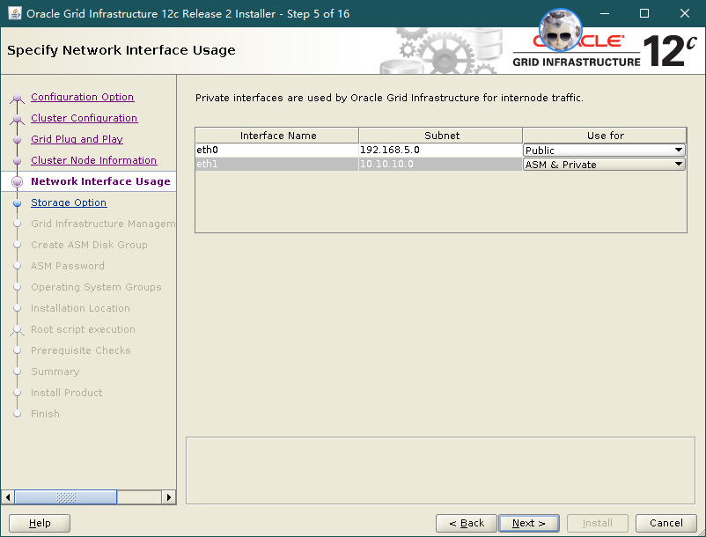Proceed with the Next button
This screenshot has width=706, height=537.
click(x=529, y=523)
